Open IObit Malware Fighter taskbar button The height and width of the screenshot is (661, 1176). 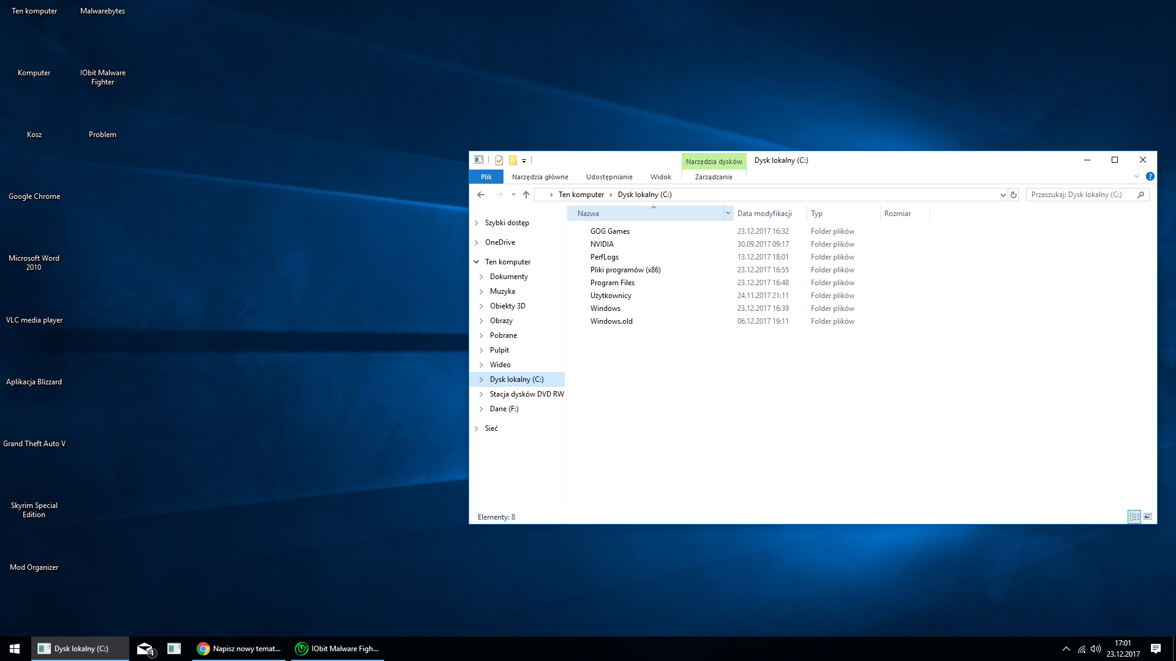337,649
